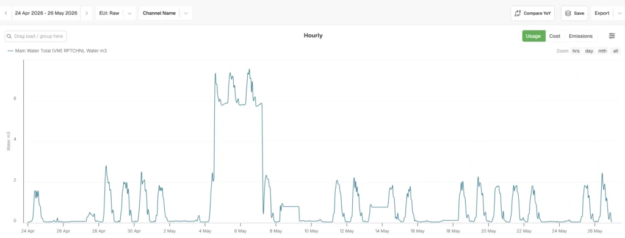Switch to the Usage tab
The width and height of the screenshot is (625, 238).
pyautogui.click(x=533, y=36)
